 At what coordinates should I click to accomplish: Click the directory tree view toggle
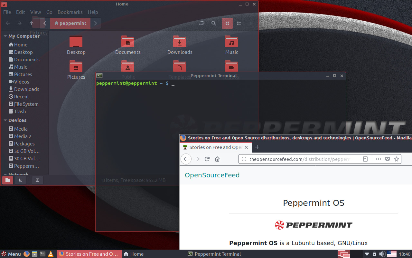pos(21,180)
